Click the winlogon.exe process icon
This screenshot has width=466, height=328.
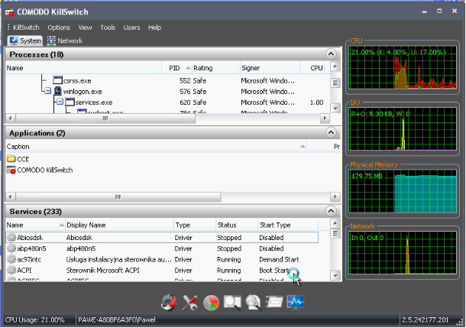pos(57,91)
